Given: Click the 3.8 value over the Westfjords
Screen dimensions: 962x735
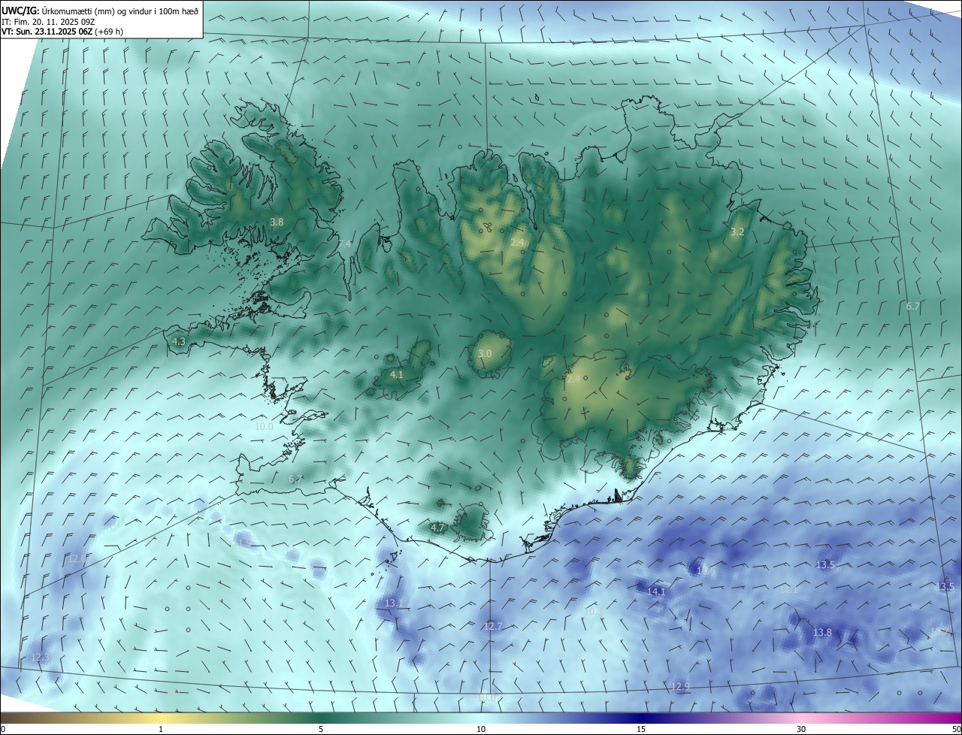Looking at the screenshot, I should click(277, 222).
